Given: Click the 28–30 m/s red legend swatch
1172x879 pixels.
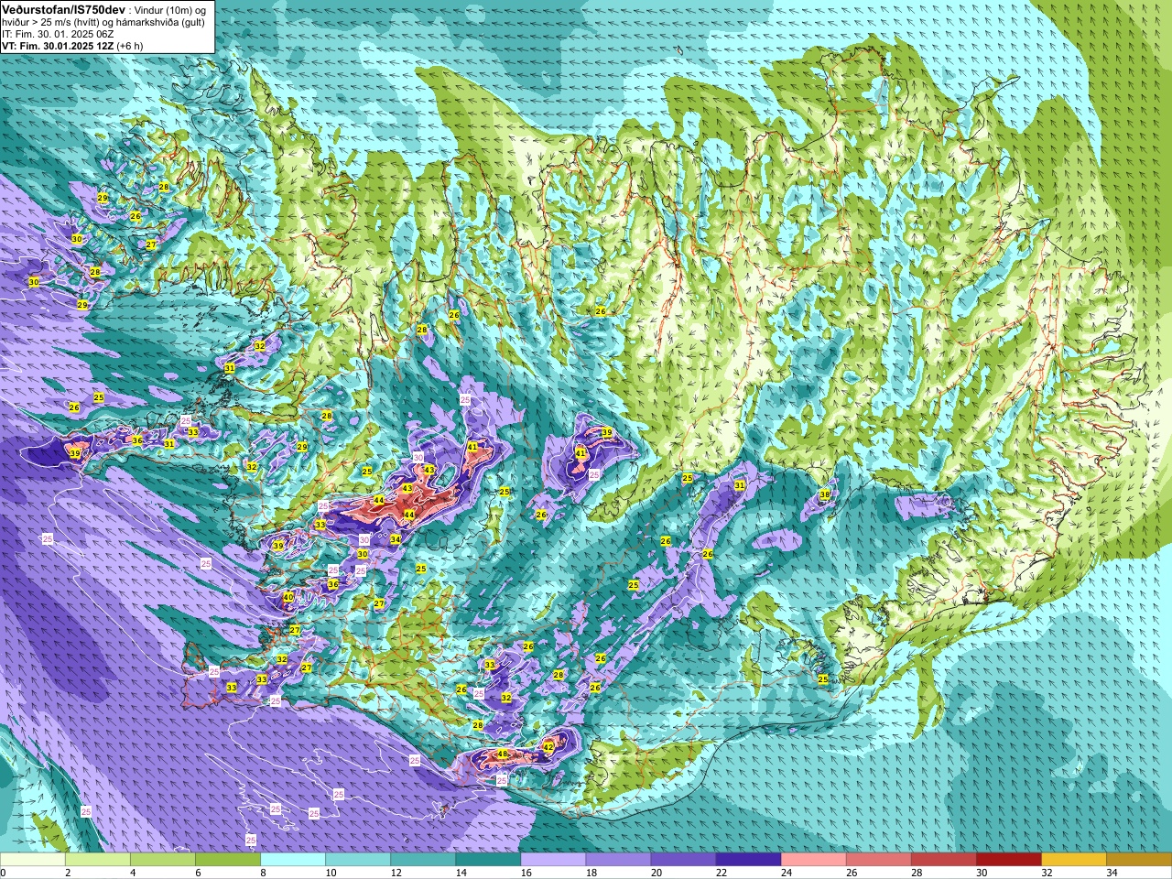Looking at the screenshot, I should click(943, 860).
